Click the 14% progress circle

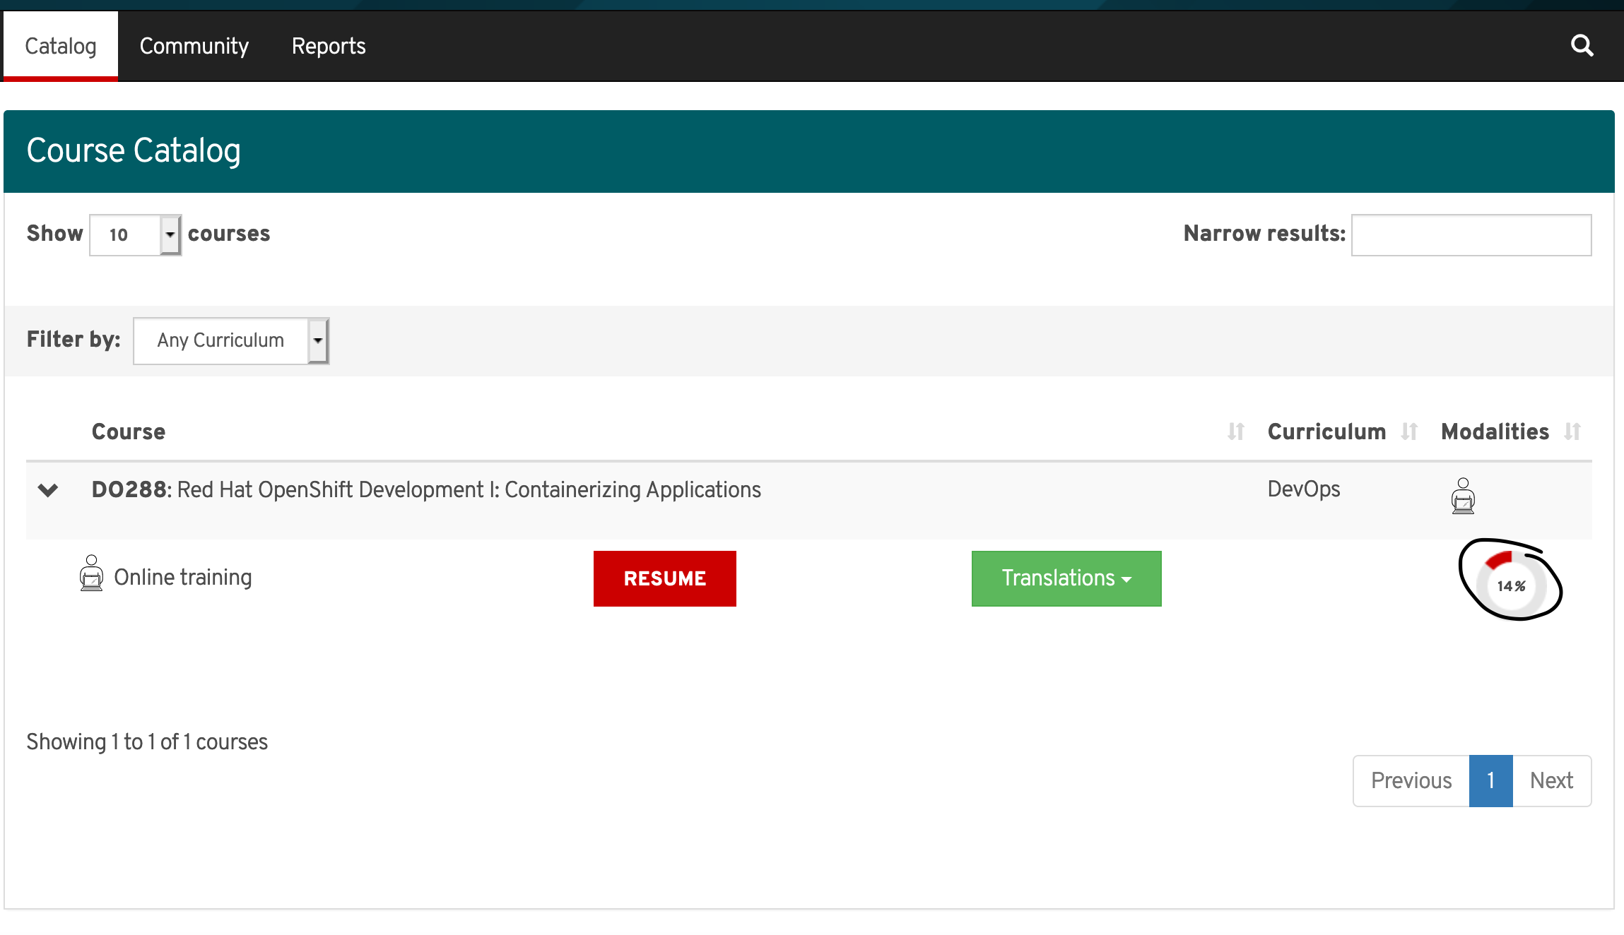tap(1511, 585)
